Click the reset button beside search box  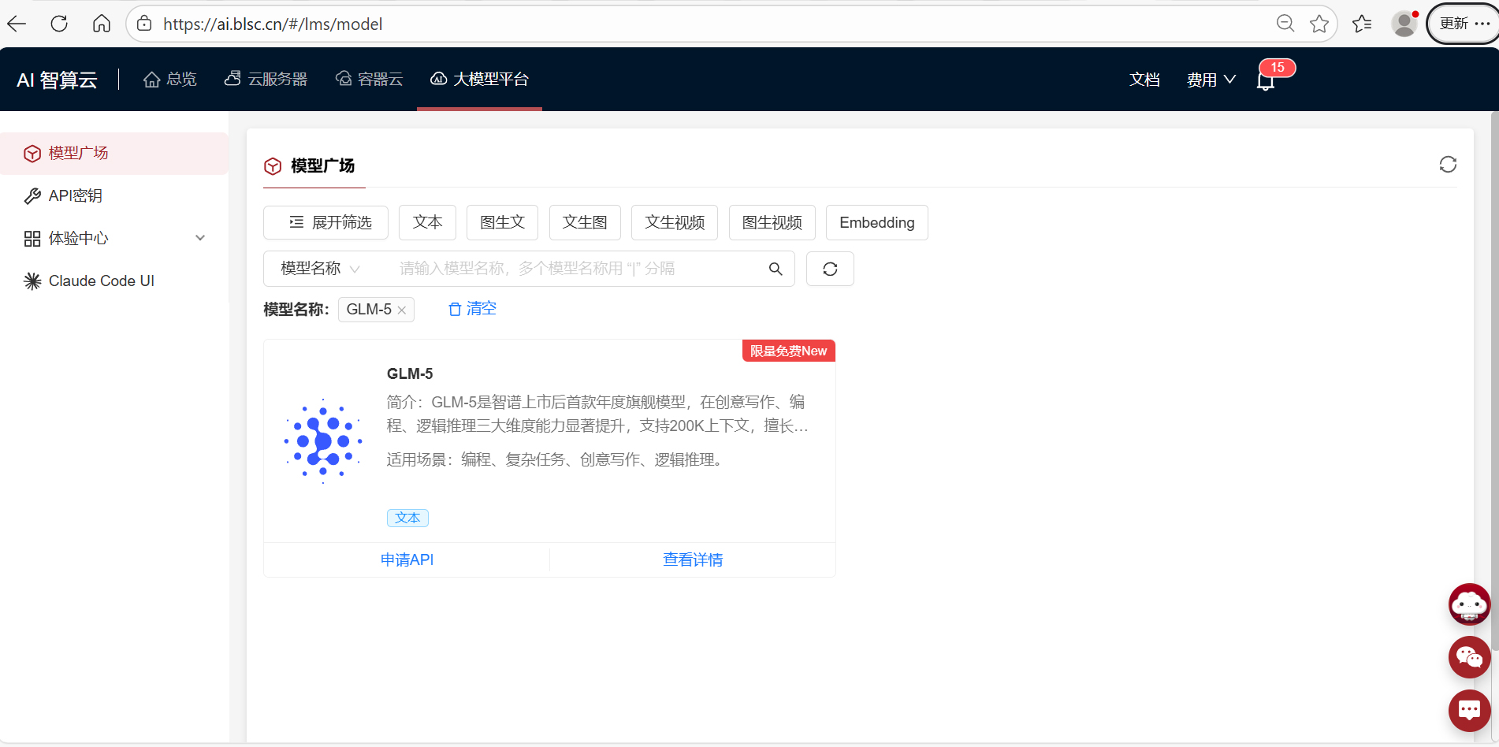(830, 269)
